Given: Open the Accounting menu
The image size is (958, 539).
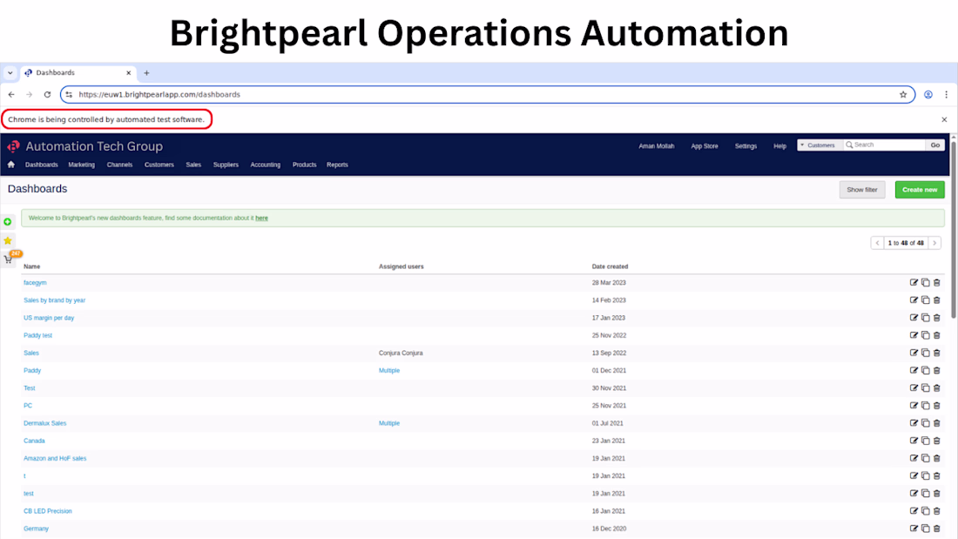Looking at the screenshot, I should pyautogui.click(x=265, y=165).
